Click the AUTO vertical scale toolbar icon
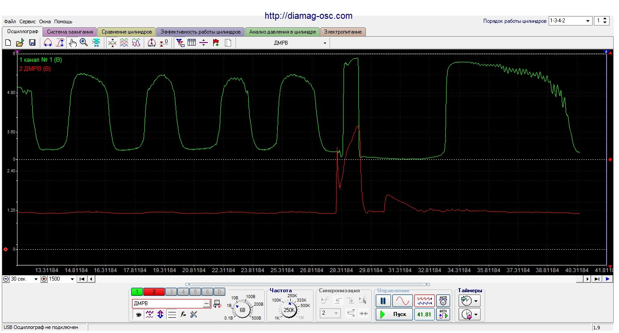The height and width of the screenshot is (333, 619). (151, 43)
